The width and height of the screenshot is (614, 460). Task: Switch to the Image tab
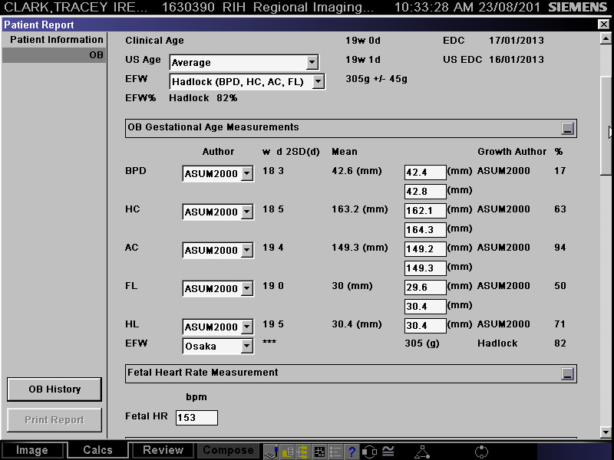(31, 450)
